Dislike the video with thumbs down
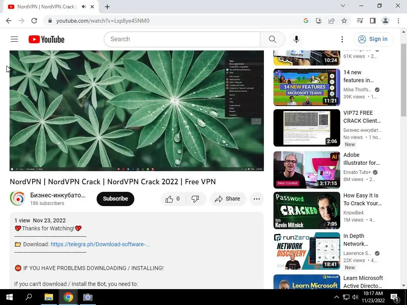 196,199
